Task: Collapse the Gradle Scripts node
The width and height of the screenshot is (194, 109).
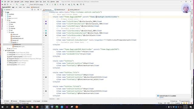Action: 4,51
